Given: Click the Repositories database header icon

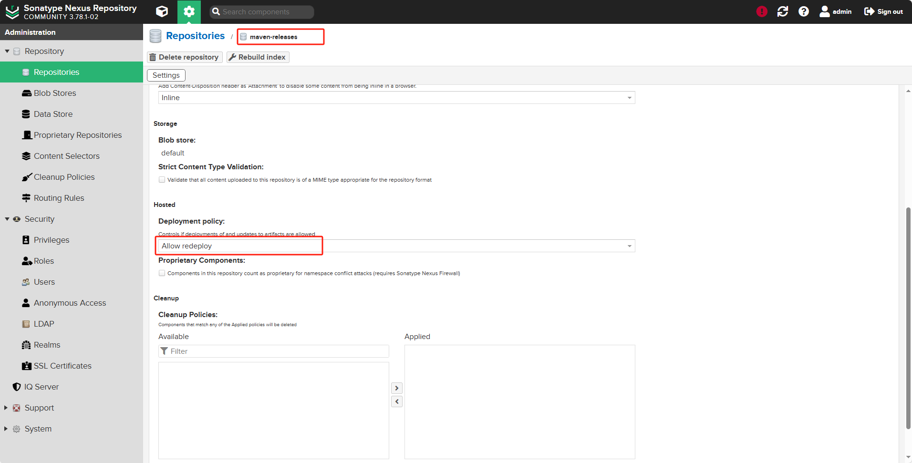Looking at the screenshot, I should click(x=155, y=36).
